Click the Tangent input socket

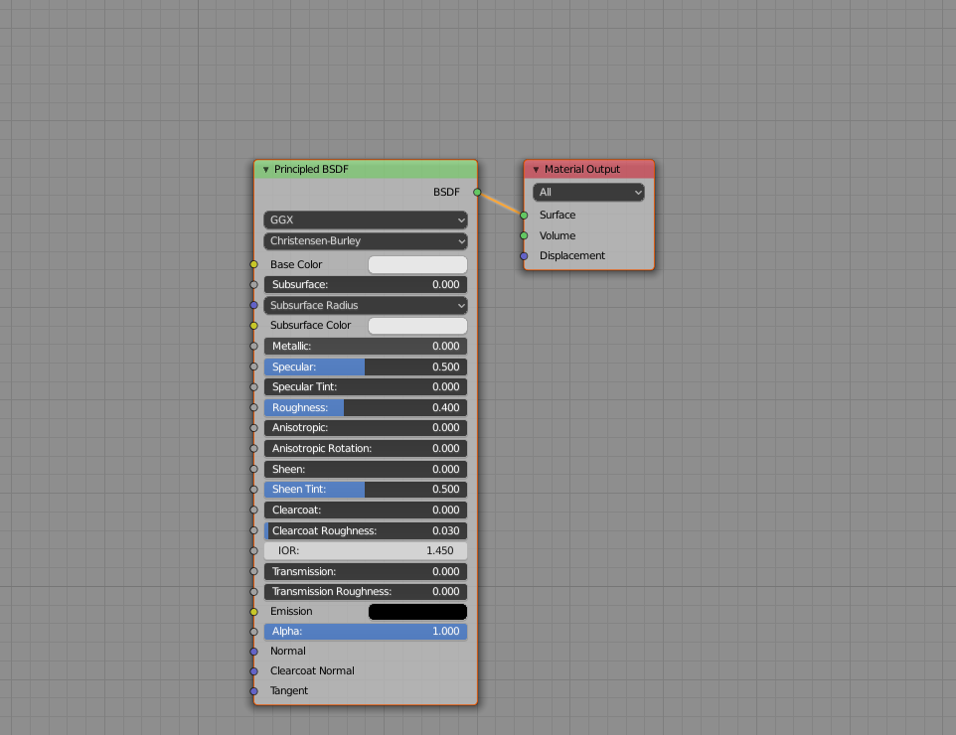(253, 691)
